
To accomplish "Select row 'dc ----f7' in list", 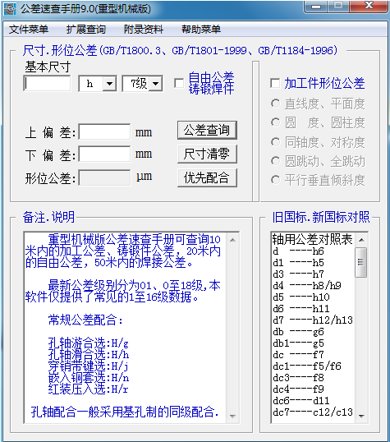I will pyautogui.click(x=298, y=355).
